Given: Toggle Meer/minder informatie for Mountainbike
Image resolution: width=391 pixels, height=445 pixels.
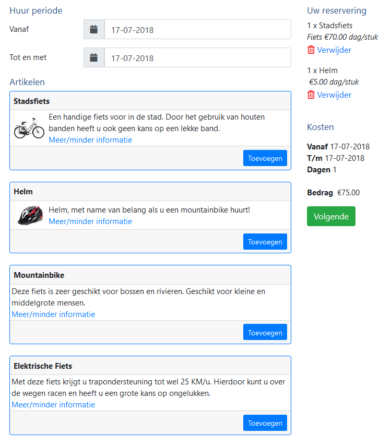Looking at the screenshot, I should pos(53,314).
